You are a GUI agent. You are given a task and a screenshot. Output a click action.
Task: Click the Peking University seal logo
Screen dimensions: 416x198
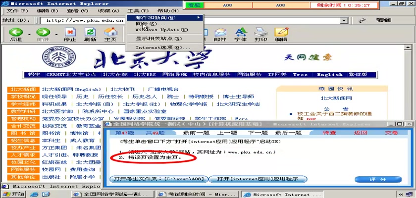coord(59,57)
